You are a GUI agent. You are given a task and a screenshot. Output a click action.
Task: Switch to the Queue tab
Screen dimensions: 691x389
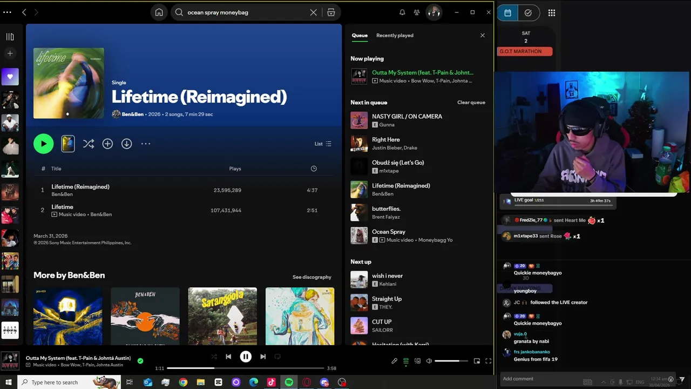point(360,36)
